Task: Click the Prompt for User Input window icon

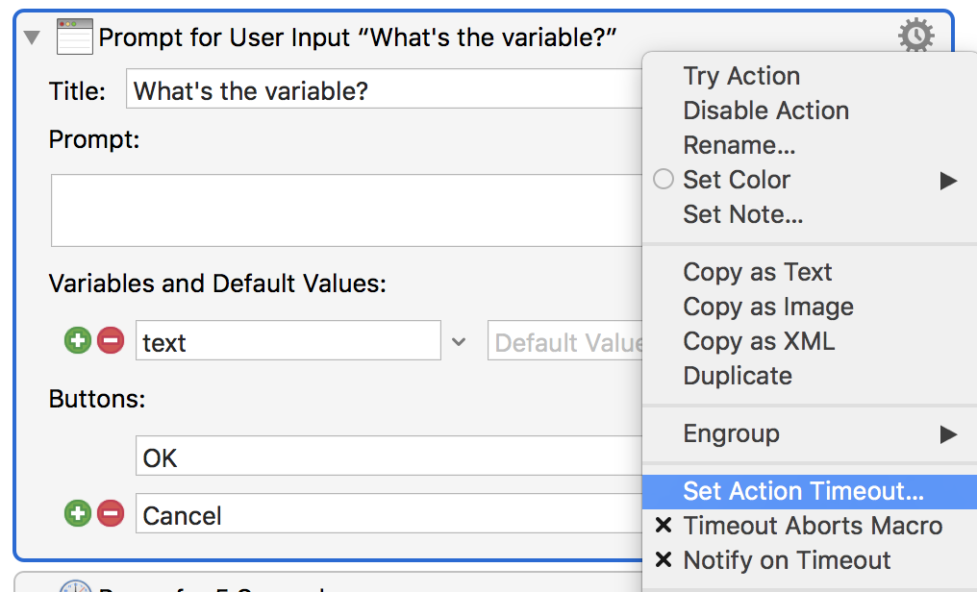Action: pyautogui.click(x=75, y=37)
